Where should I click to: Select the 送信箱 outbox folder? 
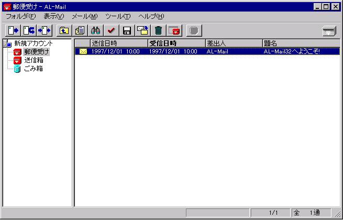[x=34, y=60]
